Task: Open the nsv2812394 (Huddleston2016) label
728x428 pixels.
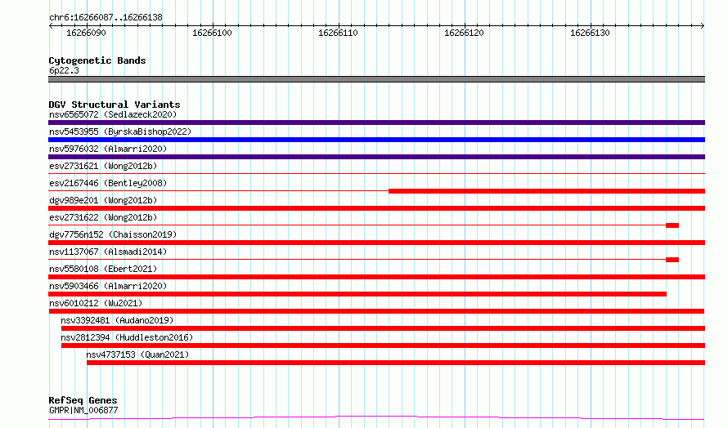Action: [127, 337]
